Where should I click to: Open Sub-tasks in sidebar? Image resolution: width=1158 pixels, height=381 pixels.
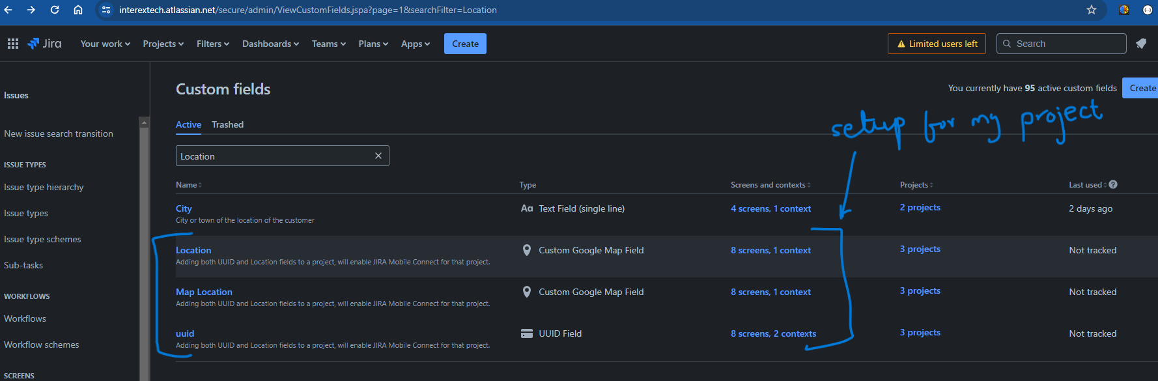(x=23, y=265)
